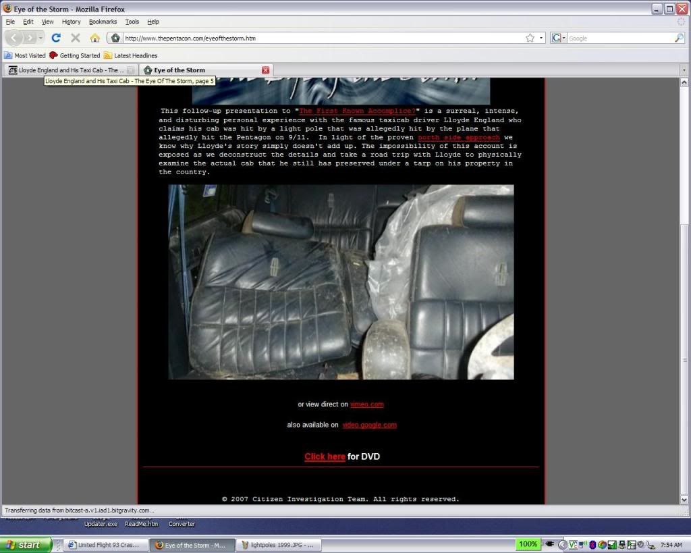Expand the back/forward history dropdown arrow

click(41, 38)
